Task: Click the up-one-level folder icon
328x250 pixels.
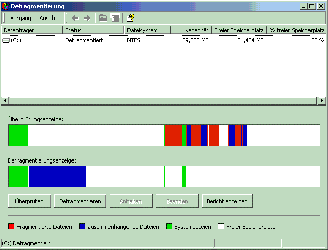Action: 103,18
